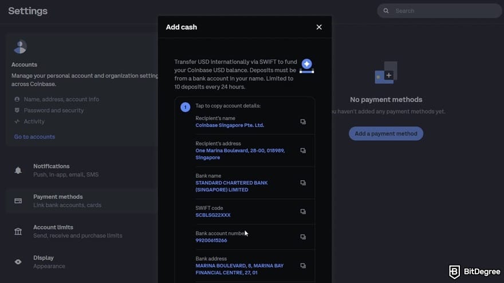504x283 pixels.
Task: Follow the Go to accounts link
Action: [34, 137]
